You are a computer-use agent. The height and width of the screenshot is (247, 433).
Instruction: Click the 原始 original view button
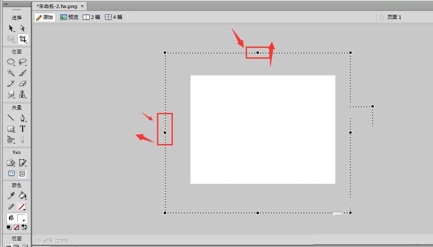[45, 17]
